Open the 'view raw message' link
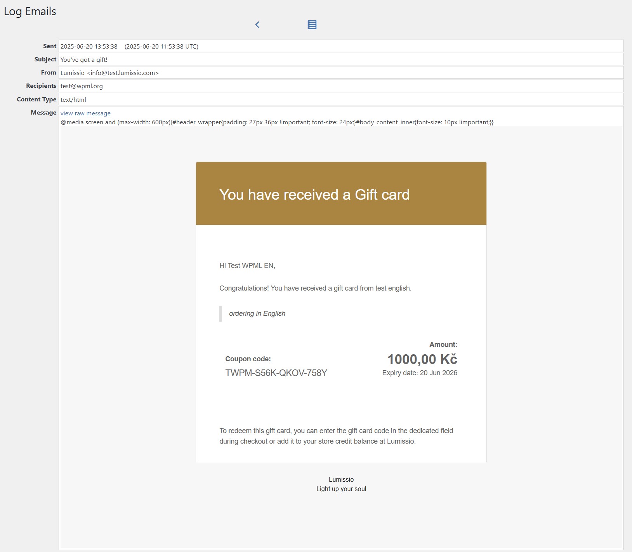This screenshot has width=632, height=552. point(85,113)
